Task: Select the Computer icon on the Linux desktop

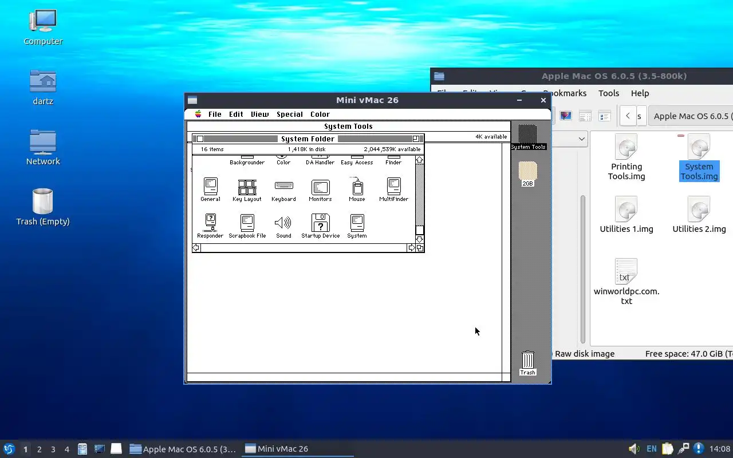Action: pos(43,26)
